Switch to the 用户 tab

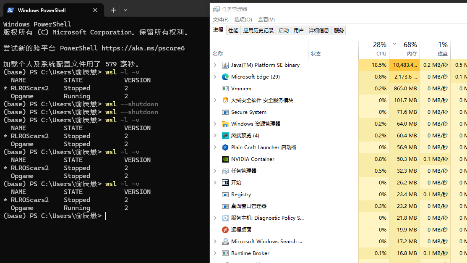pos(298,30)
